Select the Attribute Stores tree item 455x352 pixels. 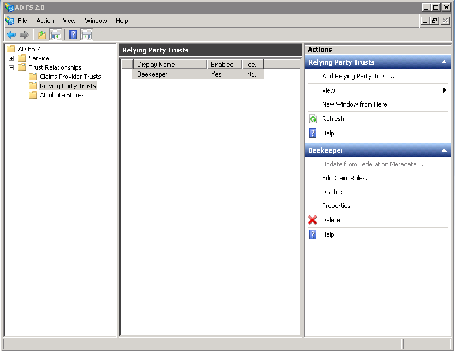(62, 95)
